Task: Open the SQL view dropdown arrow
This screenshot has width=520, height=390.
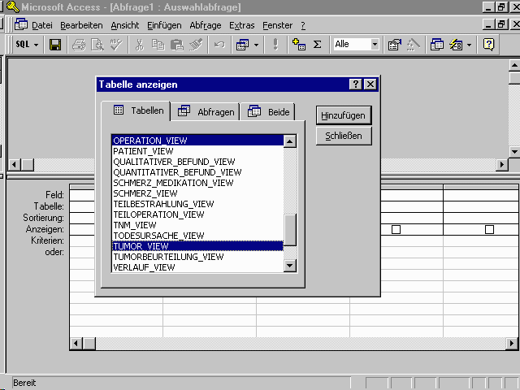Action: [37, 45]
